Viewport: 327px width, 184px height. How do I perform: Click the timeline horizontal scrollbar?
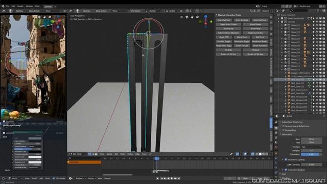118,175
